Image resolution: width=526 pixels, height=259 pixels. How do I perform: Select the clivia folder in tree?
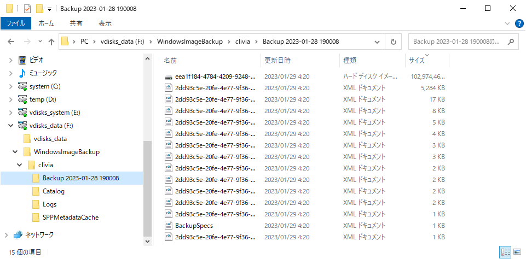tap(45, 165)
